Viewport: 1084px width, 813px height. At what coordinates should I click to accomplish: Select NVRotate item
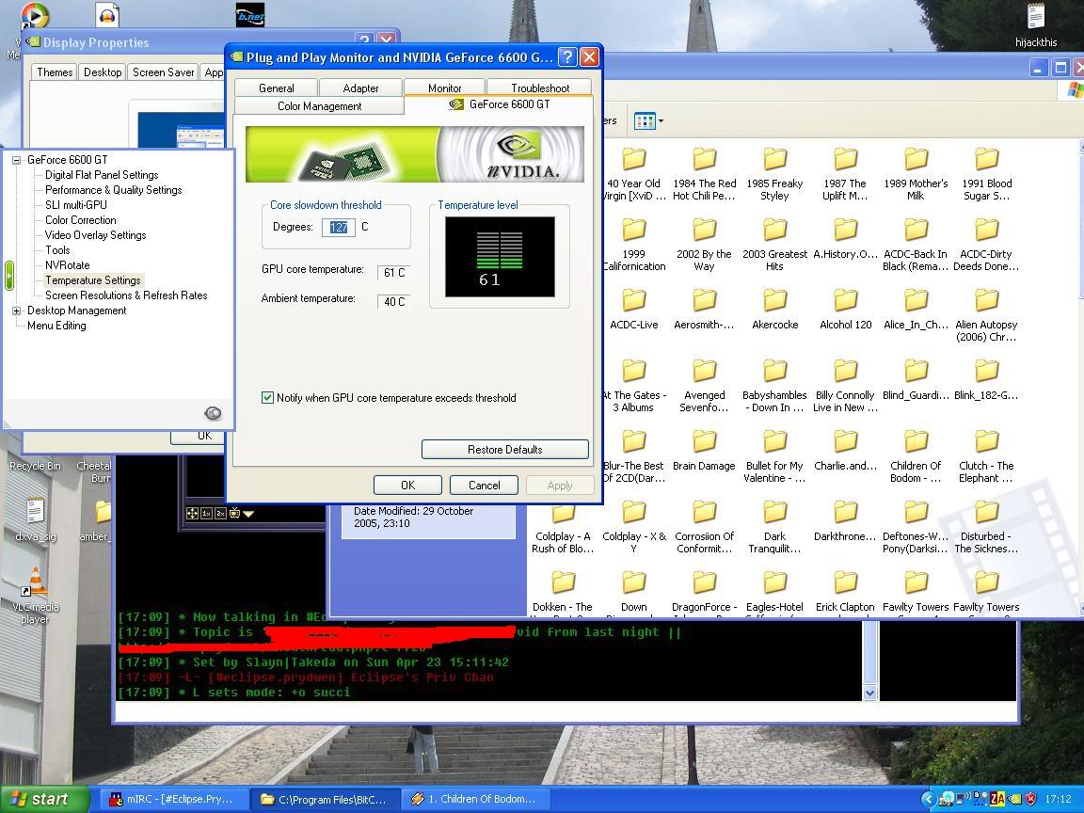(x=67, y=265)
